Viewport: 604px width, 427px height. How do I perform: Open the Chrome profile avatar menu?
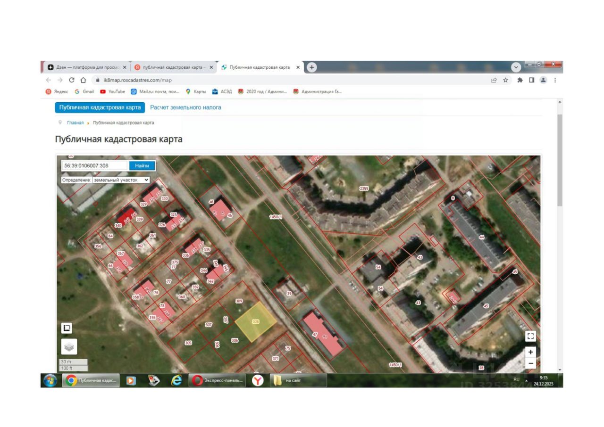(543, 80)
